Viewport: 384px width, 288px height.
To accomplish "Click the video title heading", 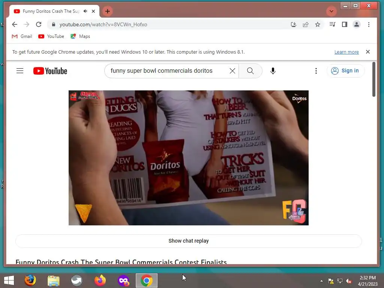I will click(121, 261).
